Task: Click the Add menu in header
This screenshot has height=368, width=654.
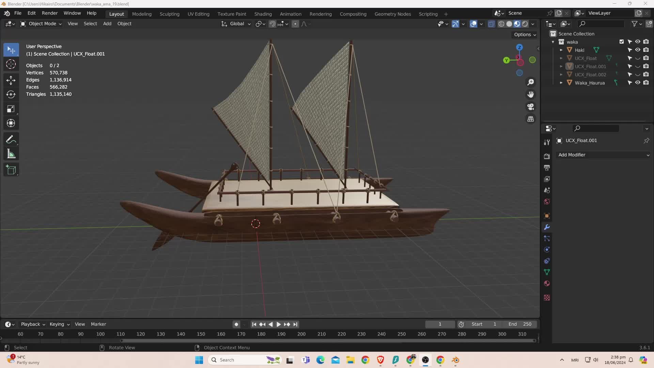Action: pyautogui.click(x=107, y=24)
